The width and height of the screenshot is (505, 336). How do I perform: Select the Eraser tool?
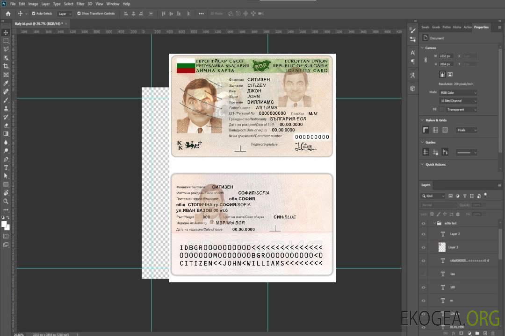[6, 126]
